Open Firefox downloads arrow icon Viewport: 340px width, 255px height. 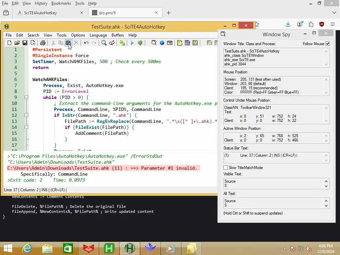coord(288,24)
